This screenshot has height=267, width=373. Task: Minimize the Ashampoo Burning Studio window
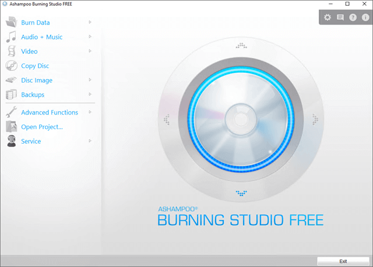[330, 4]
